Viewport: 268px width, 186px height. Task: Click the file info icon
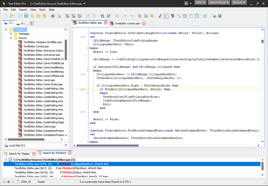click(214, 16)
